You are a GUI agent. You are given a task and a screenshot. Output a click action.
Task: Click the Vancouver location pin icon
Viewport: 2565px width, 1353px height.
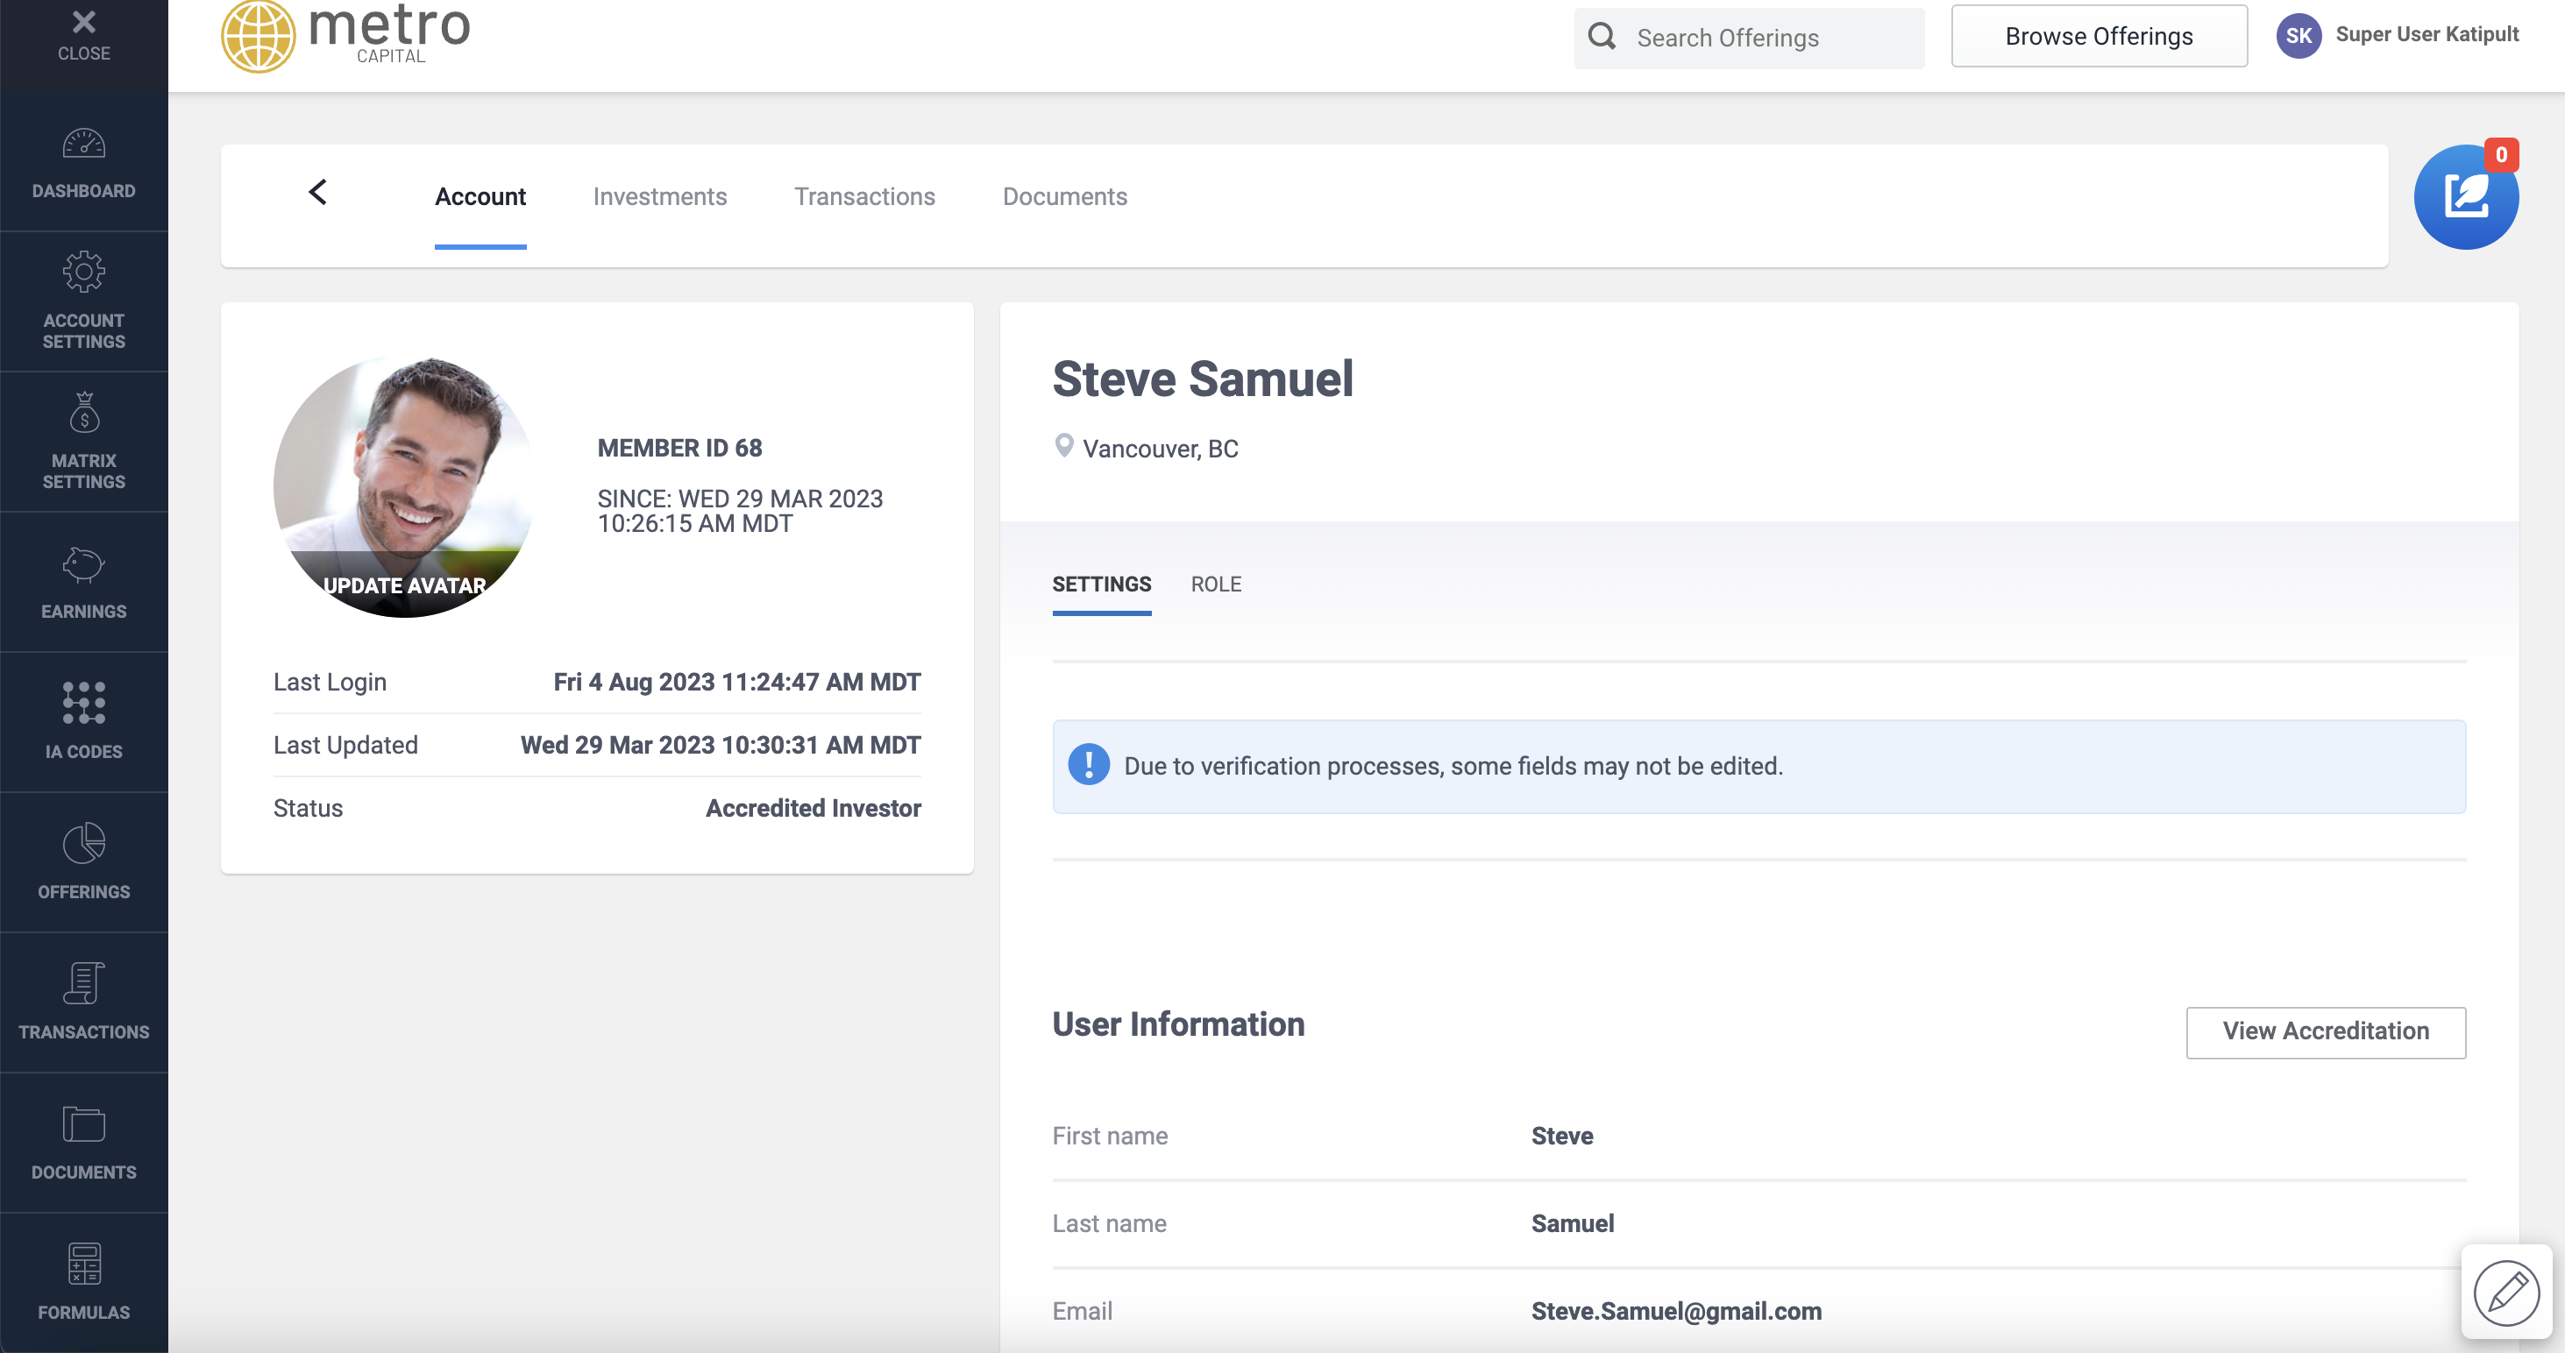[x=1063, y=446]
